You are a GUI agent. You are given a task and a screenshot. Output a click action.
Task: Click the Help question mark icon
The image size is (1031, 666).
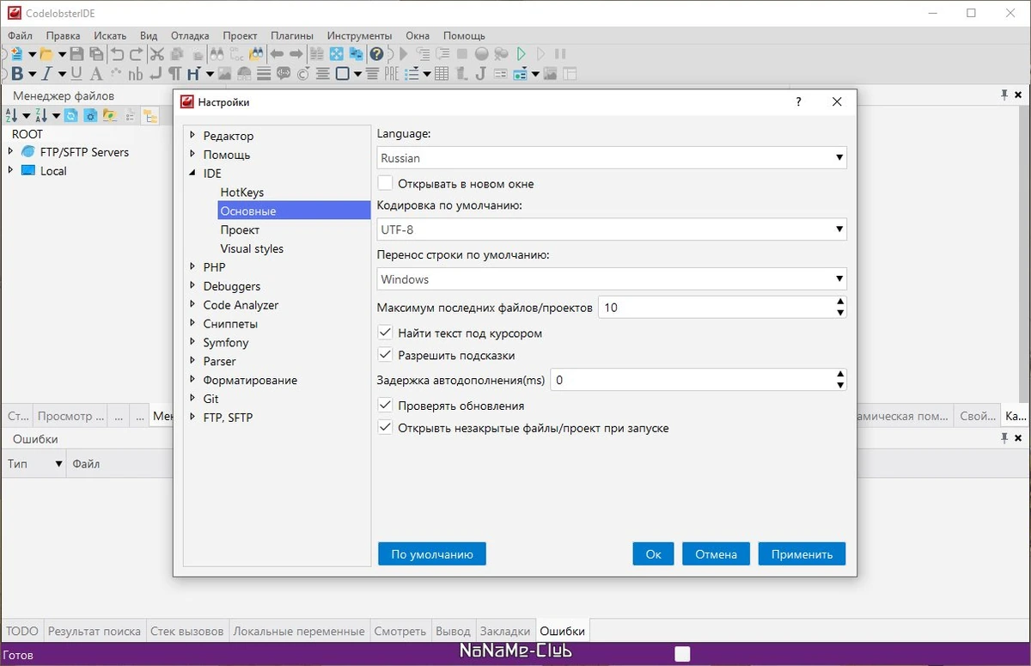pos(376,53)
